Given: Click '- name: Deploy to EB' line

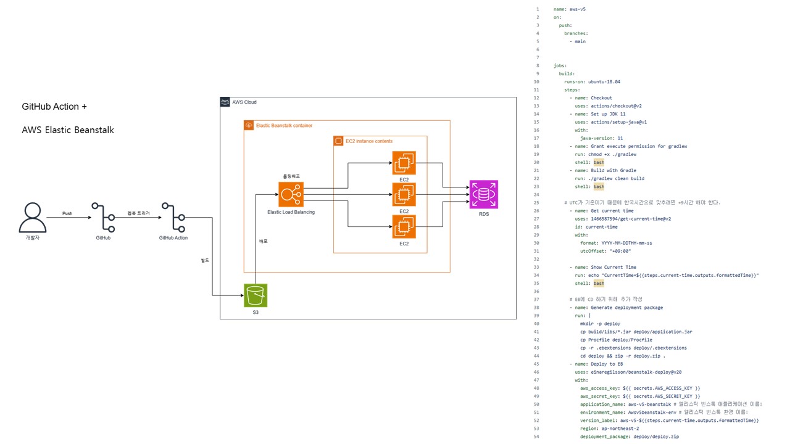Looking at the screenshot, I should 596,364.
